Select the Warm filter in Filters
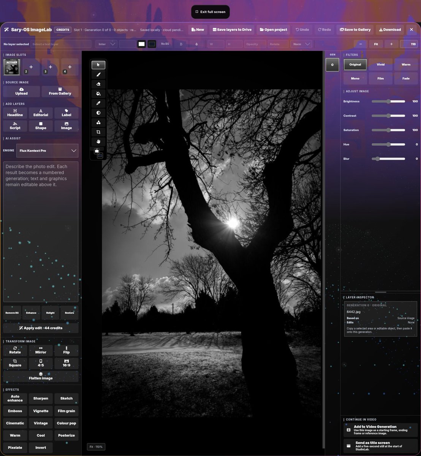Screen dimensions: 421x456 point(406,65)
